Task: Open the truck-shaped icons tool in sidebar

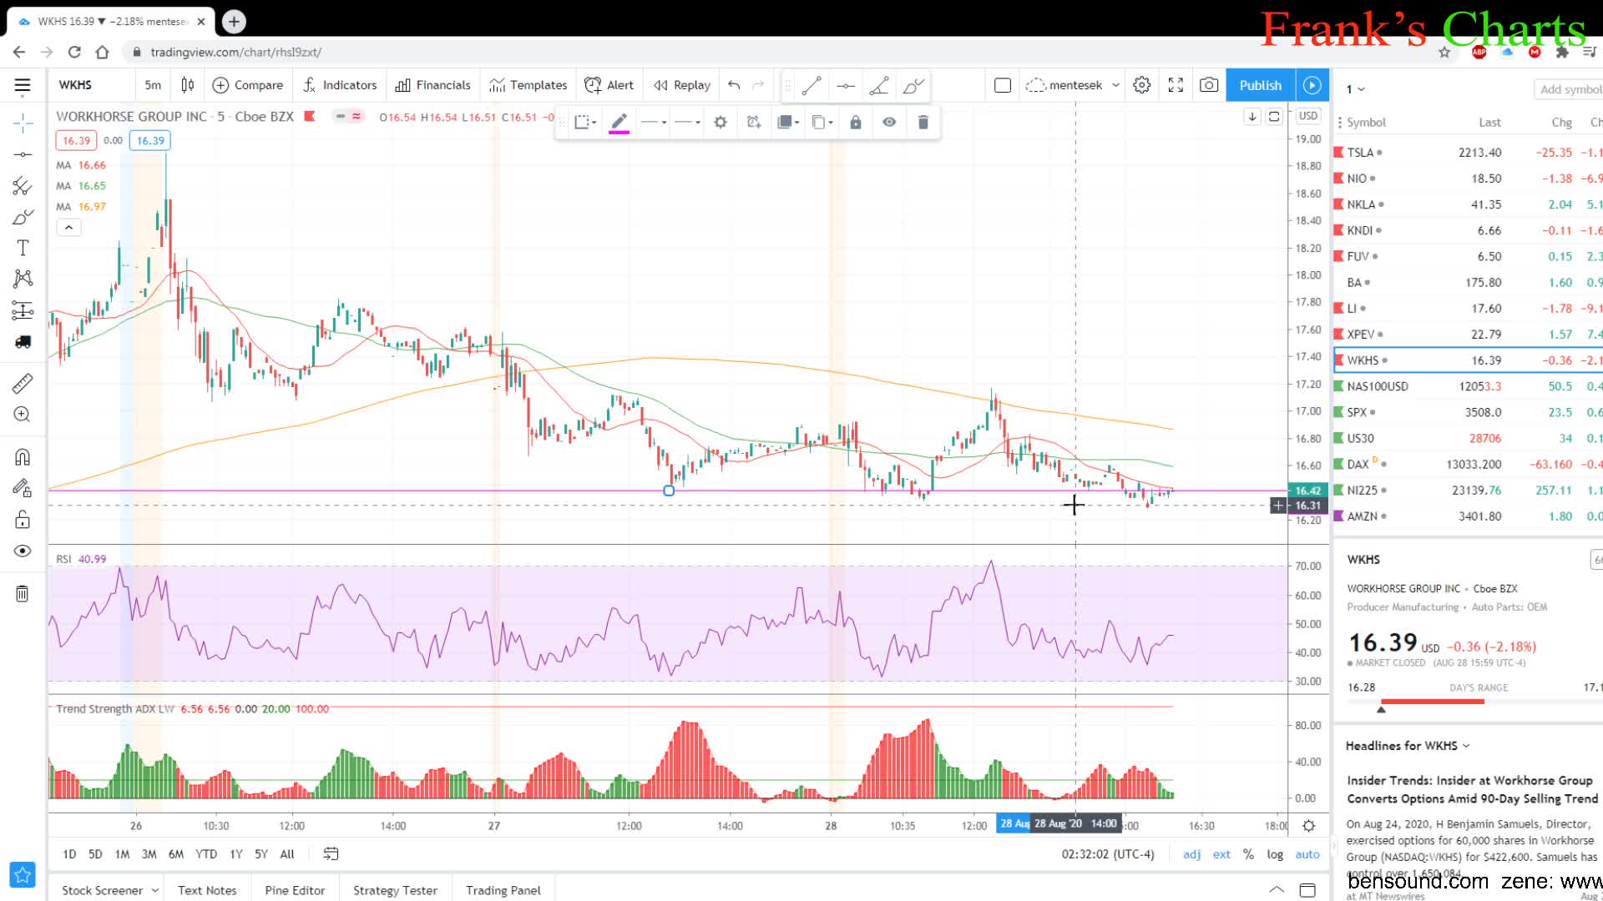Action: tap(23, 342)
